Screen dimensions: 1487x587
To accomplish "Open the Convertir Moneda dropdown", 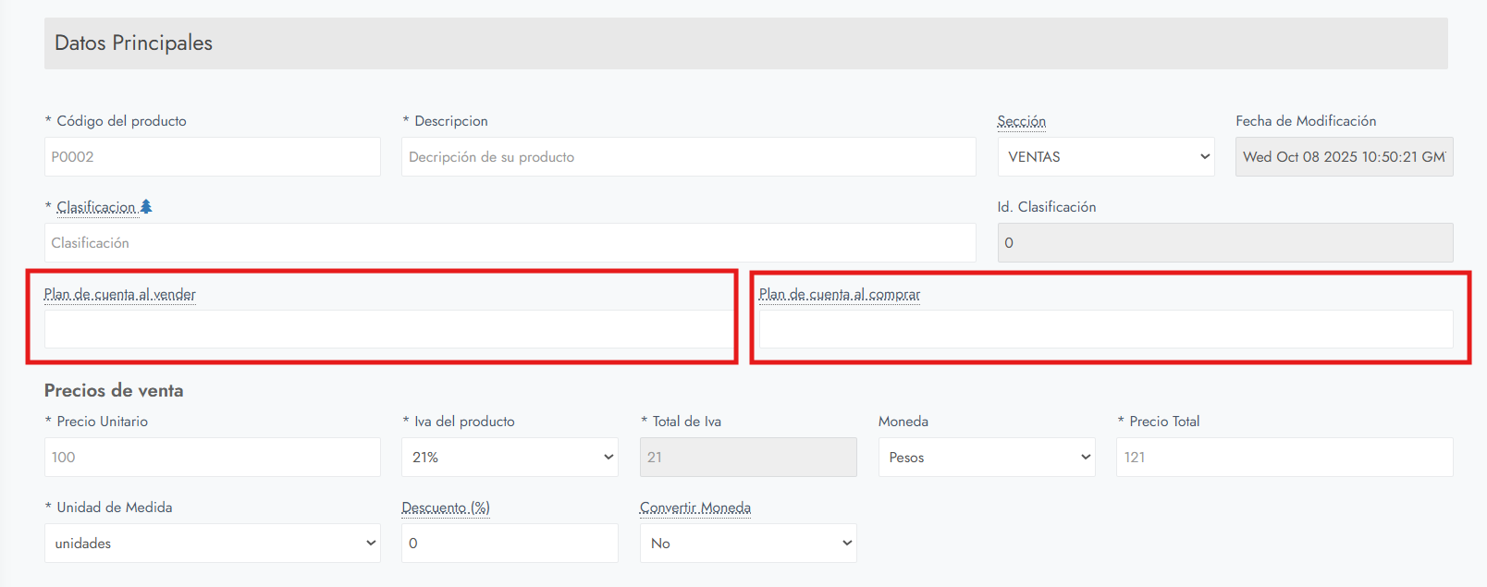I will pyautogui.click(x=747, y=544).
